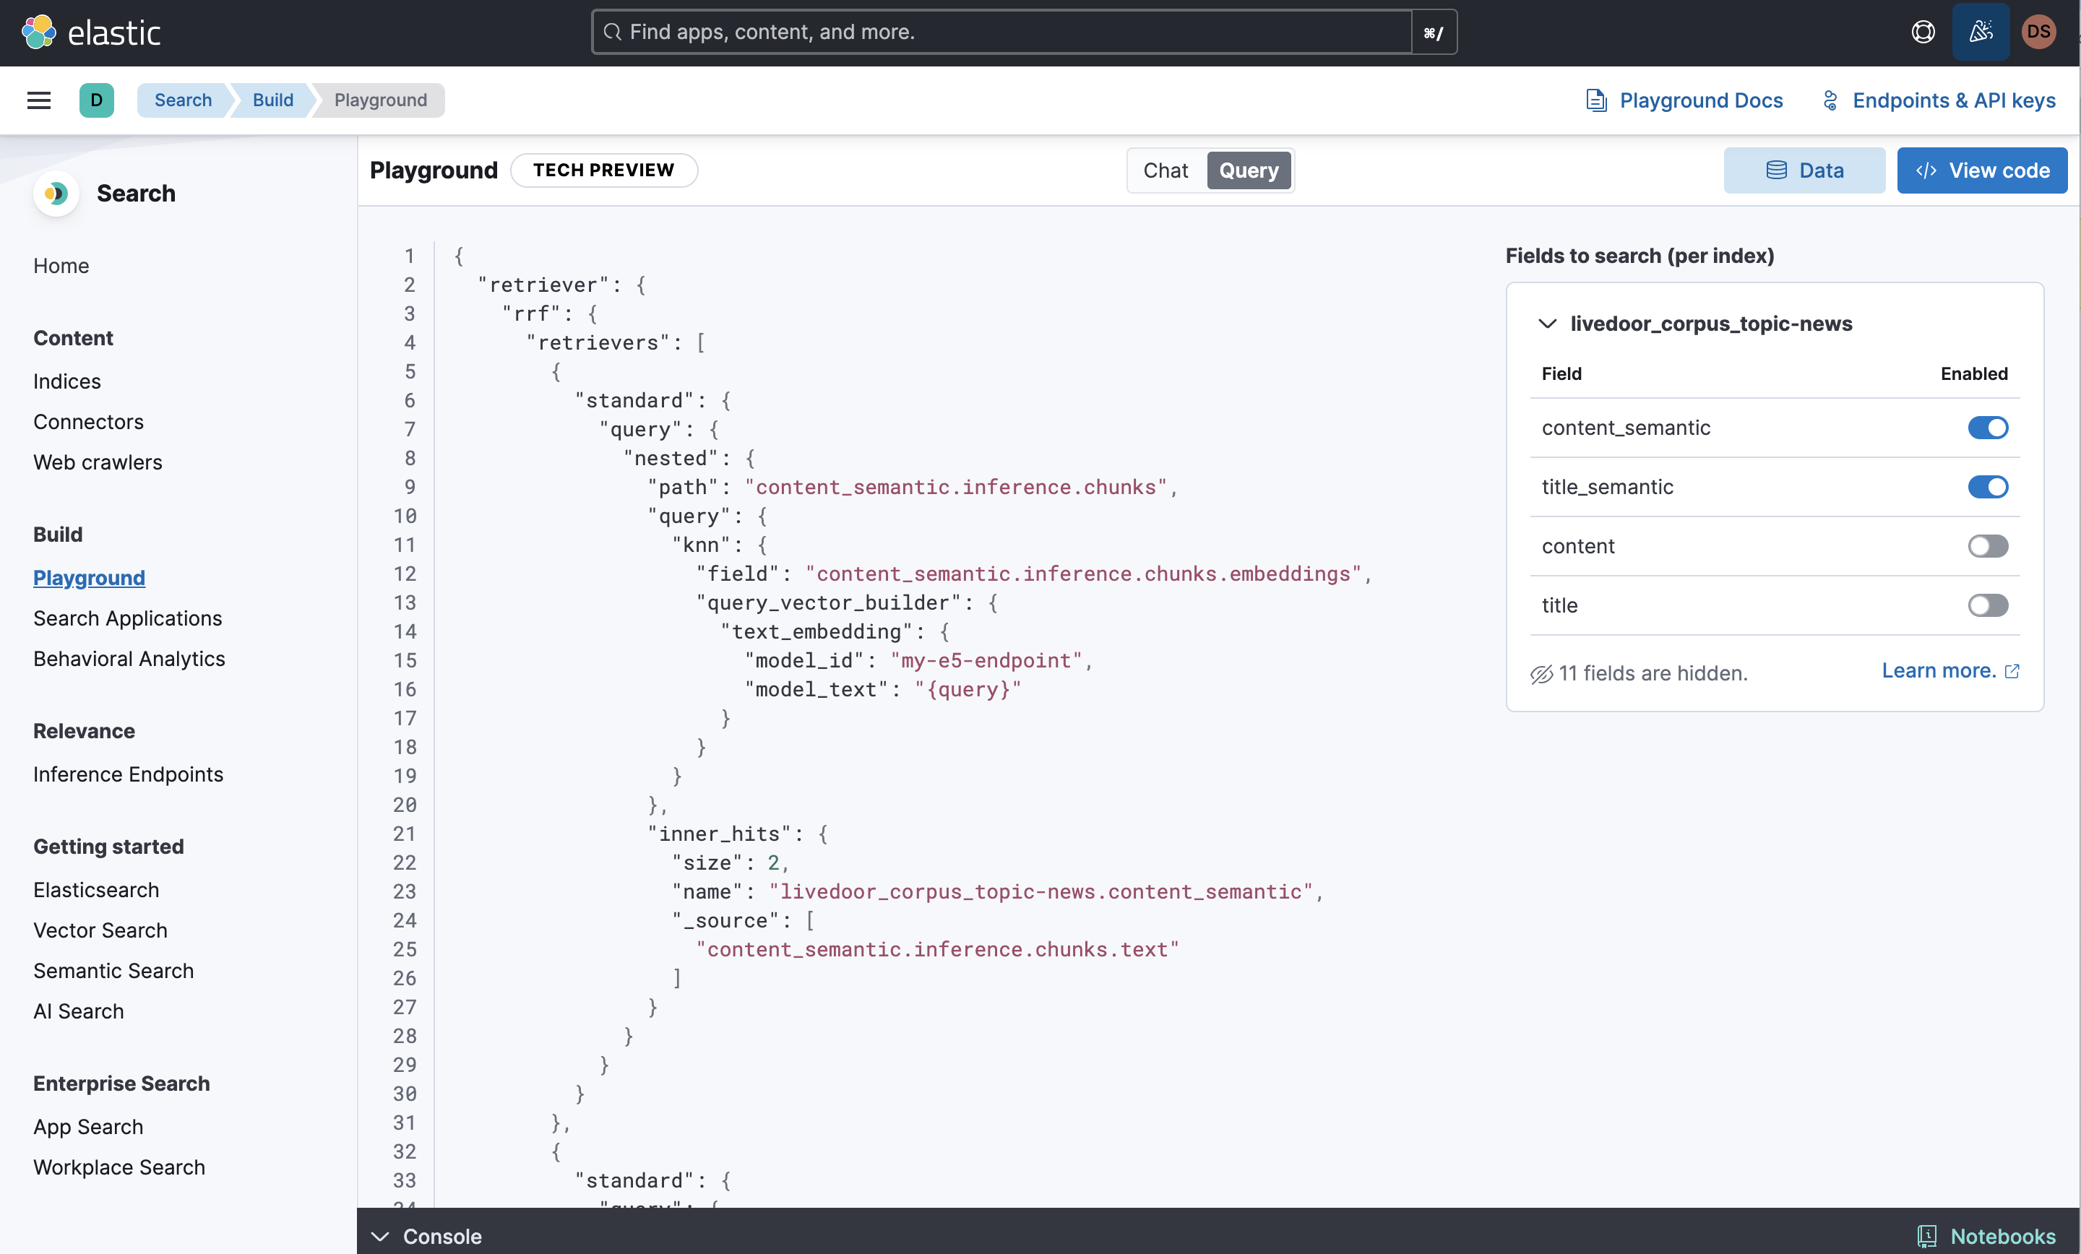The height and width of the screenshot is (1254, 2081).
Task: Click the "my-e5-endpoint" model_id value
Action: coord(986,660)
